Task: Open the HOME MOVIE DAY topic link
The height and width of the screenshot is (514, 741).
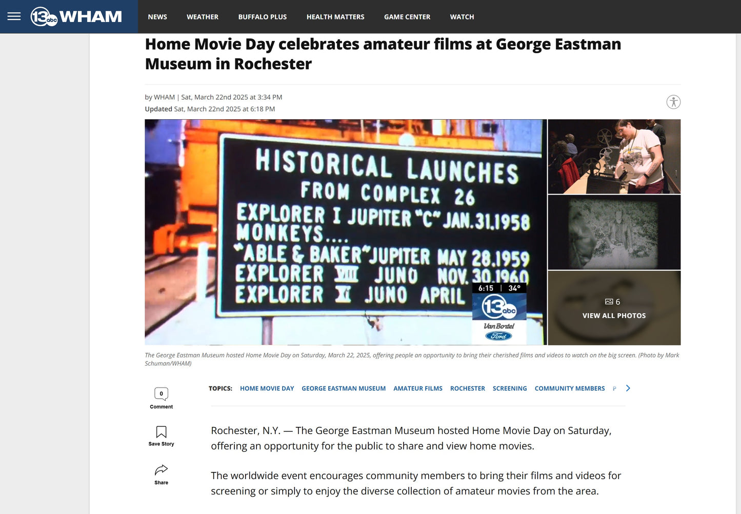Action: coord(267,388)
